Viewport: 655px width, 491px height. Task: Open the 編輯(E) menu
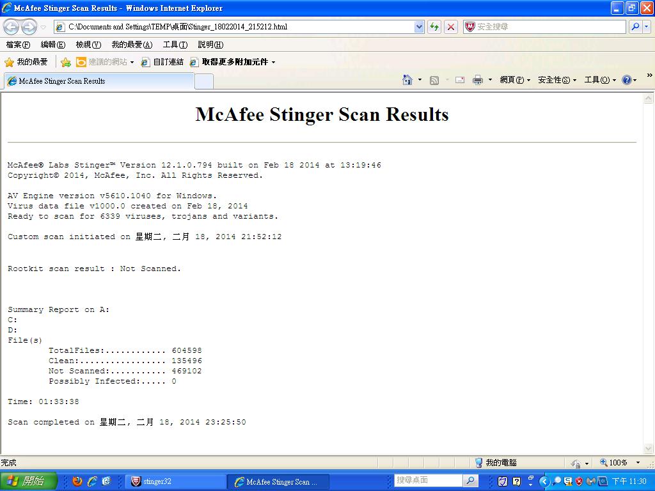pyautogui.click(x=53, y=45)
